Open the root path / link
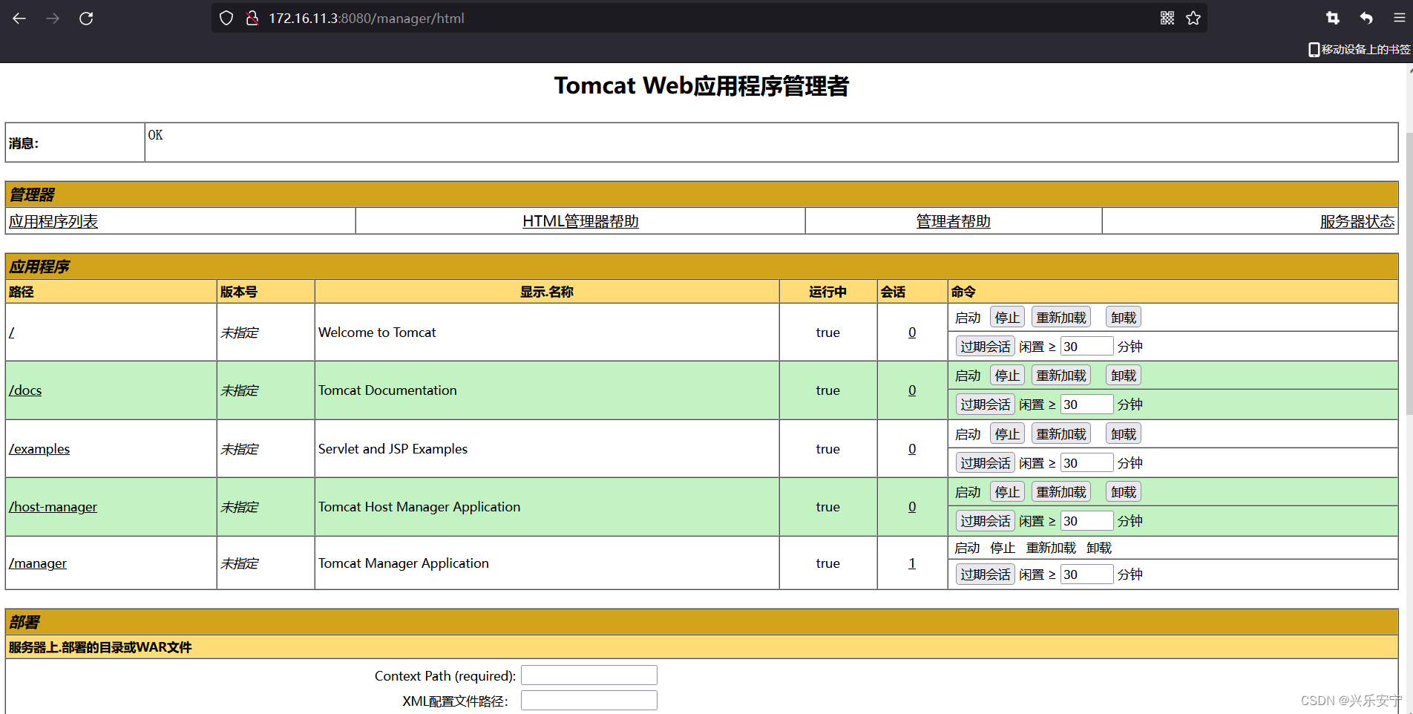Image resolution: width=1413 pixels, height=714 pixels. click(11, 333)
